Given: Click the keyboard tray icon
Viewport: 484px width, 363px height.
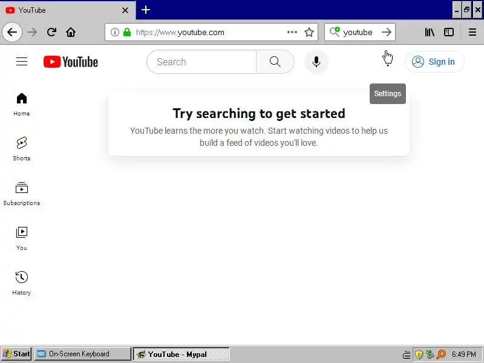Looking at the screenshot, I should coord(407,355).
